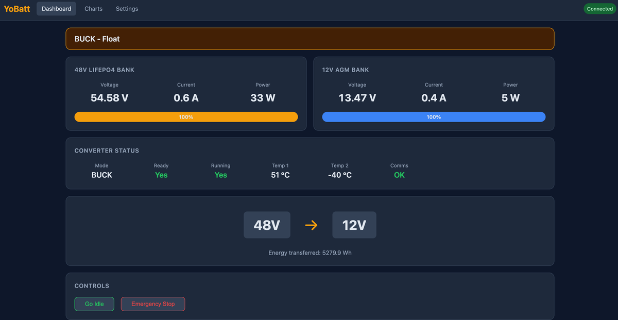Click the orange arrow between 48V and 12V
This screenshot has height=320, width=618.
tap(311, 225)
